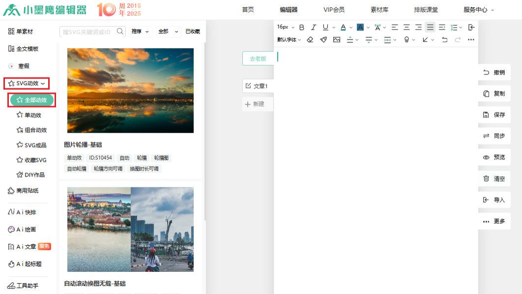Click the clear formatting eraser icon
Screen dimensions: 522x294
(x=310, y=40)
